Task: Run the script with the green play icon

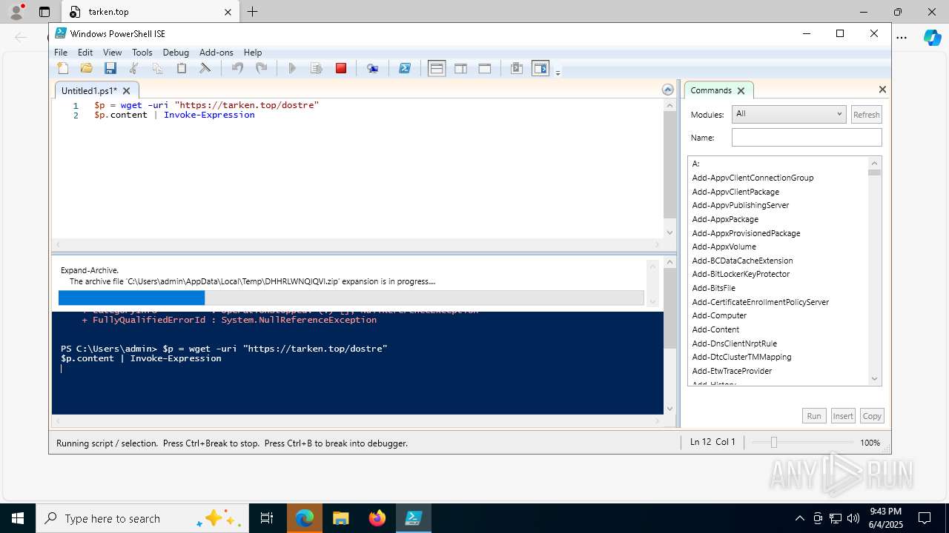Action: (292, 68)
